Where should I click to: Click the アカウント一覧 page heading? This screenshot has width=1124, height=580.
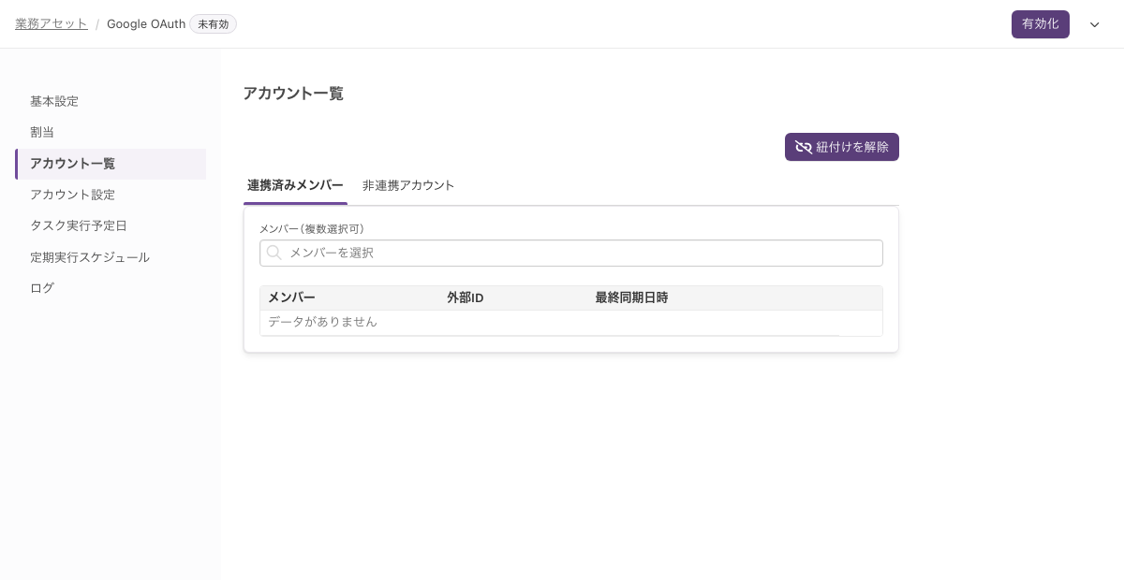[x=293, y=94]
